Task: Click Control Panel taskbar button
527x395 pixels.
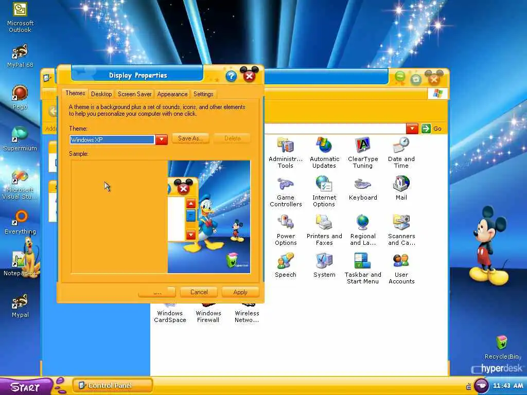Action: point(112,386)
